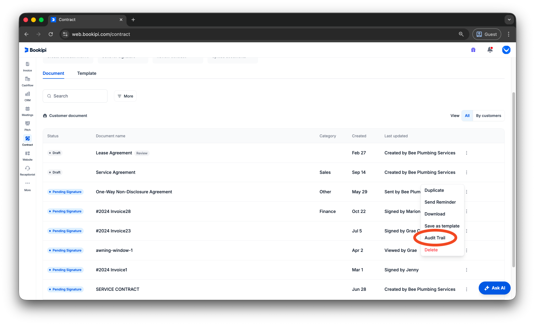535x325 pixels.
Task: Open Receptionist in the sidebar
Action: click(x=27, y=171)
